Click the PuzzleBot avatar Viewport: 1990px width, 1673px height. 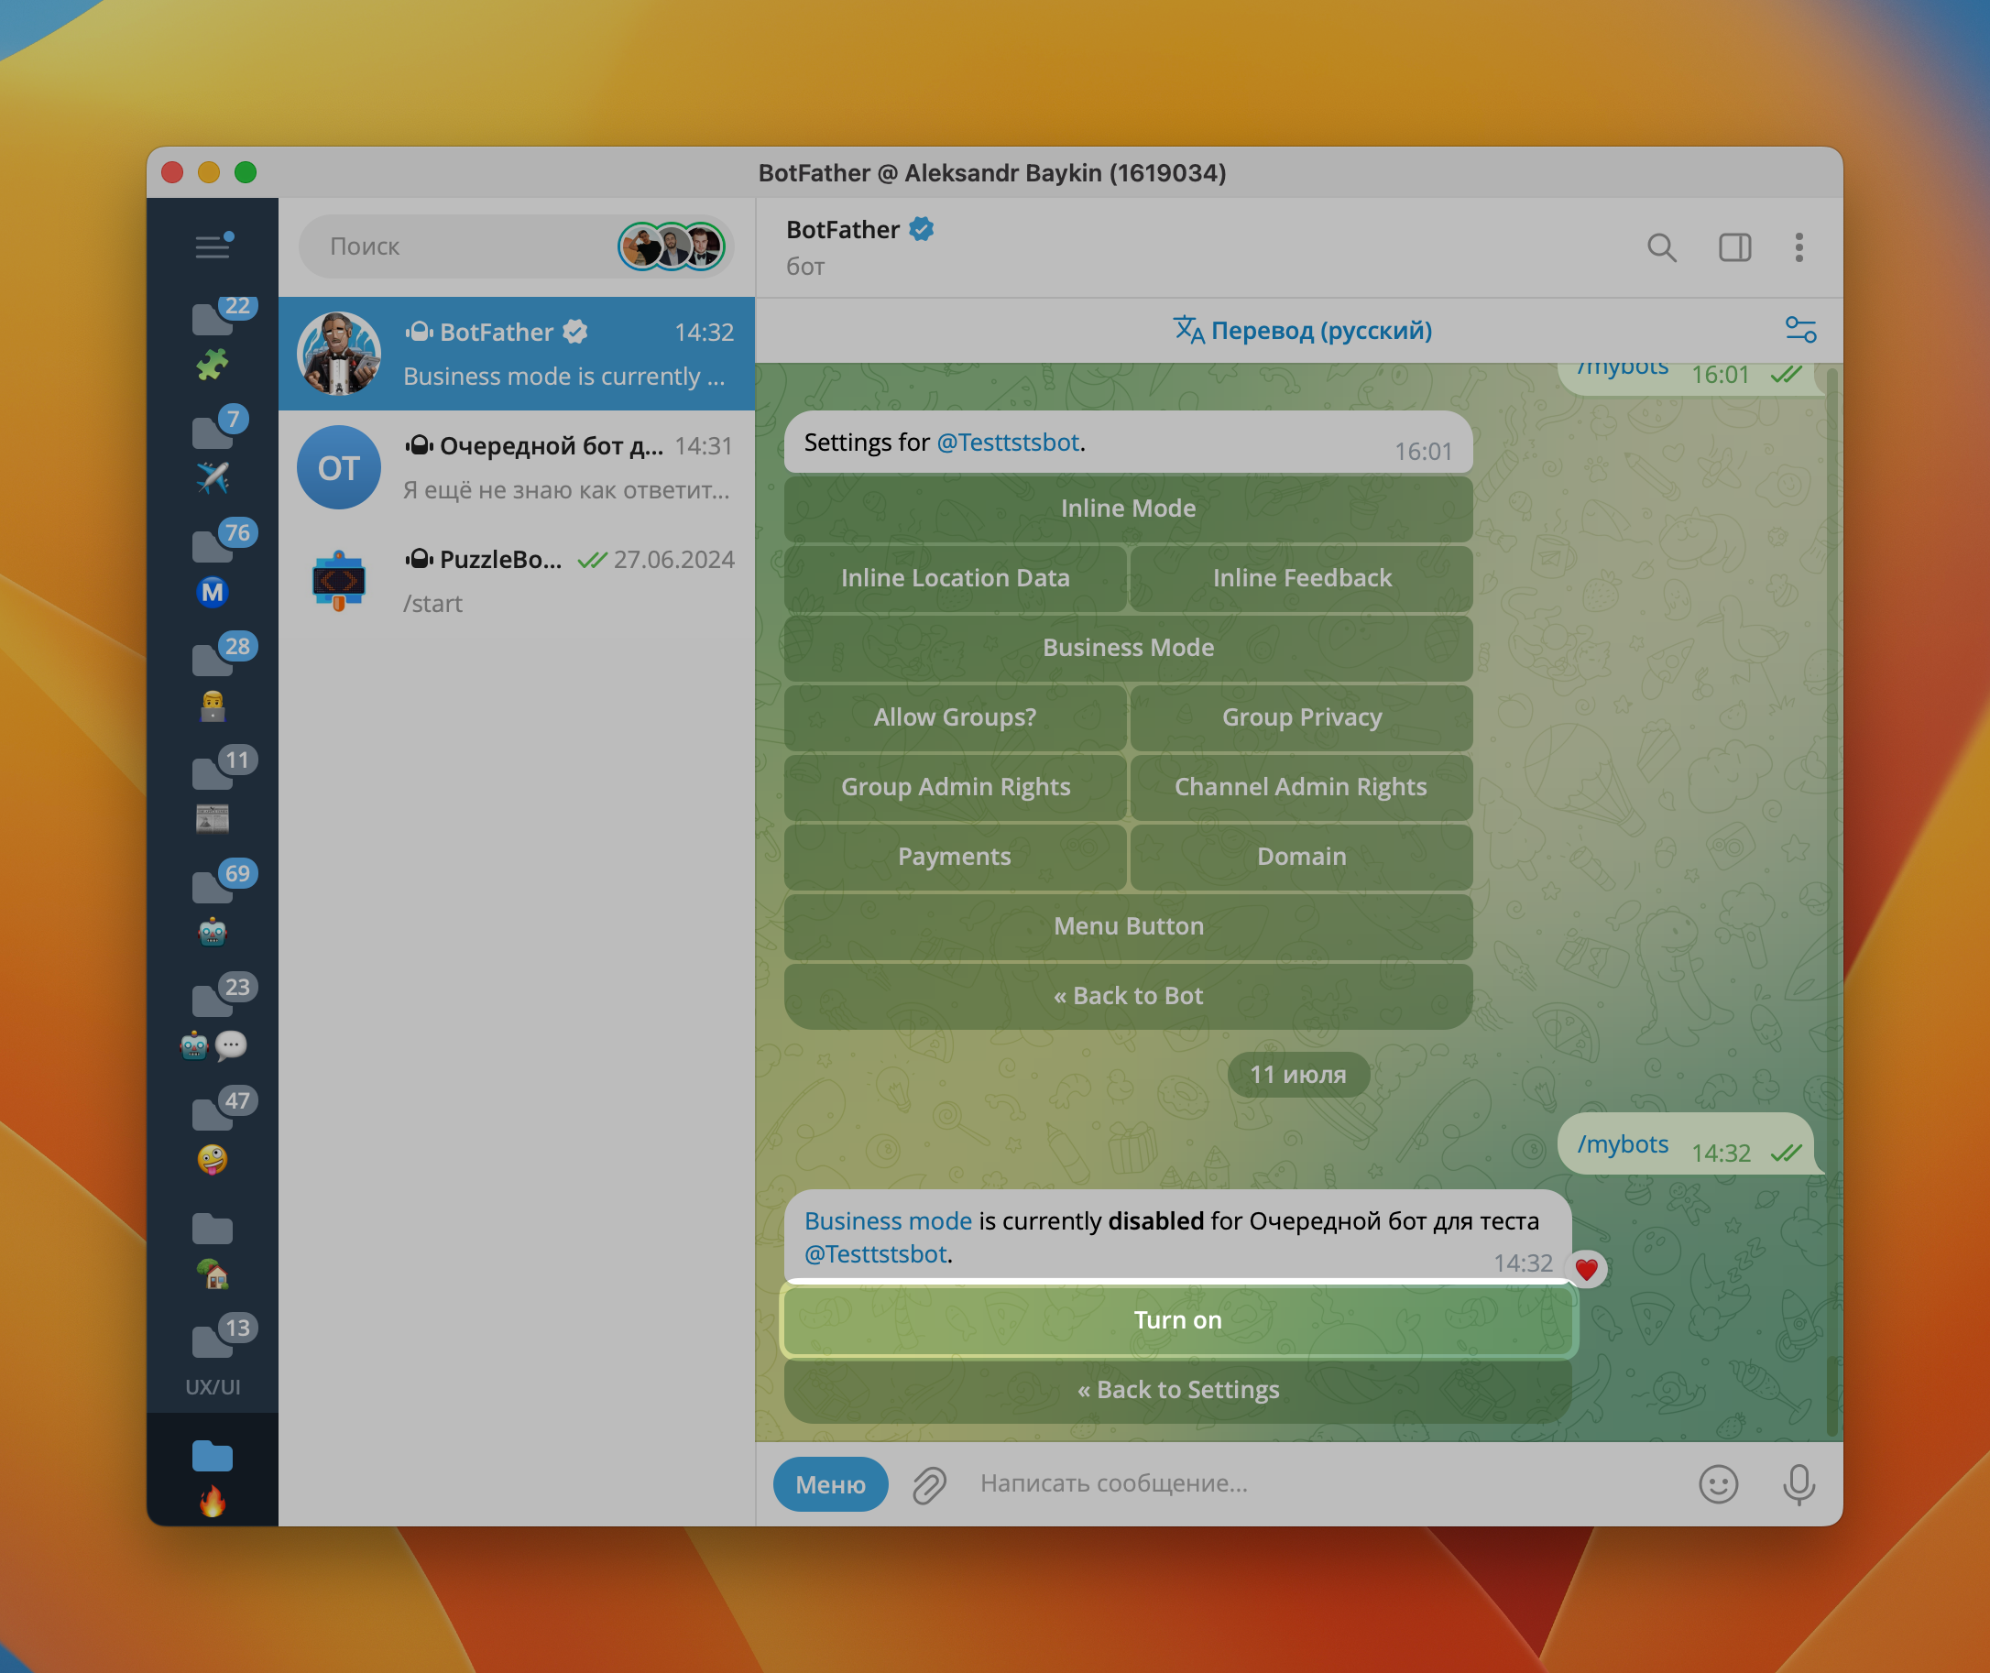pos(339,582)
